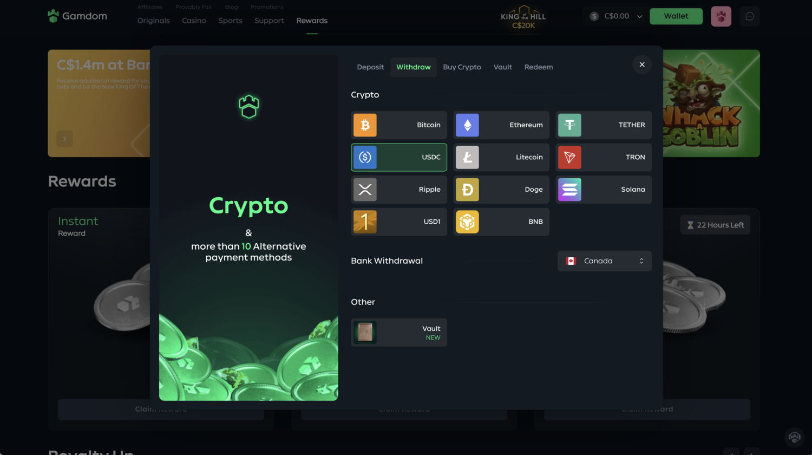812x455 pixels.
Task: Pick the Doge coin icon
Action: click(467, 190)
